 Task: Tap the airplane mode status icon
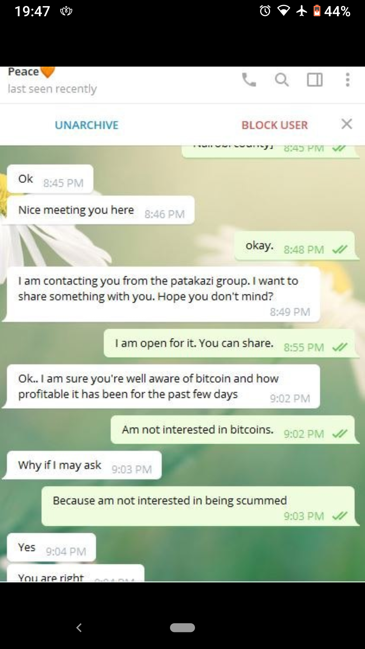301,11
